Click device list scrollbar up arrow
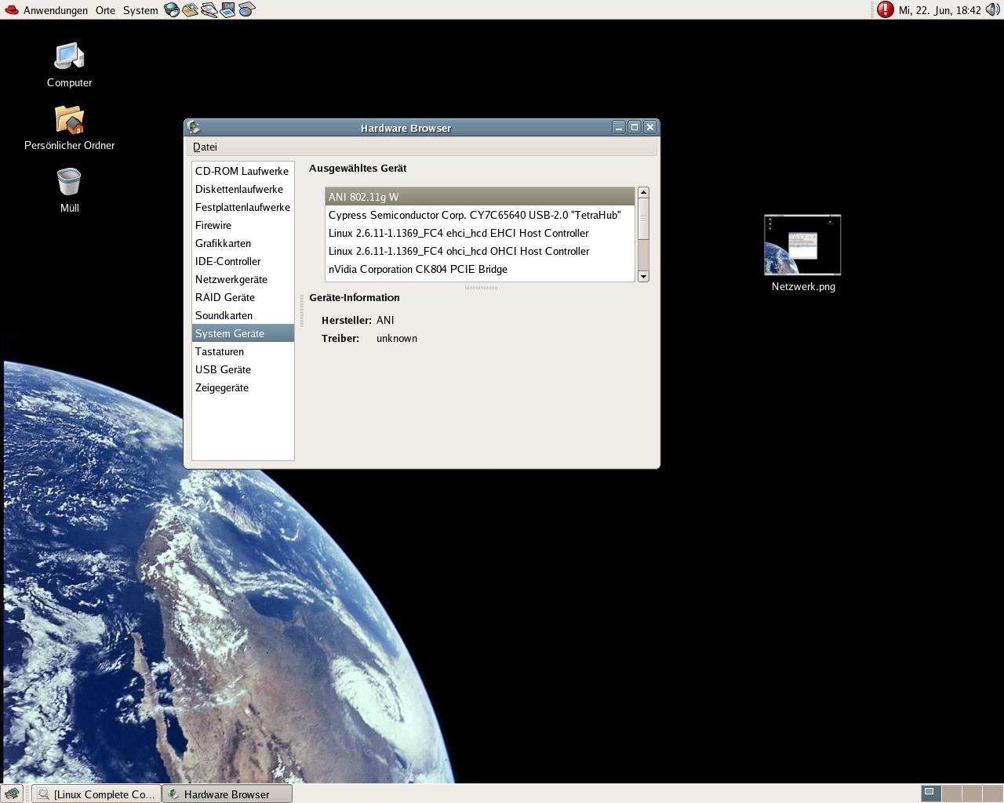Screen dimensions: 1004x803 [x=643, y=192]
